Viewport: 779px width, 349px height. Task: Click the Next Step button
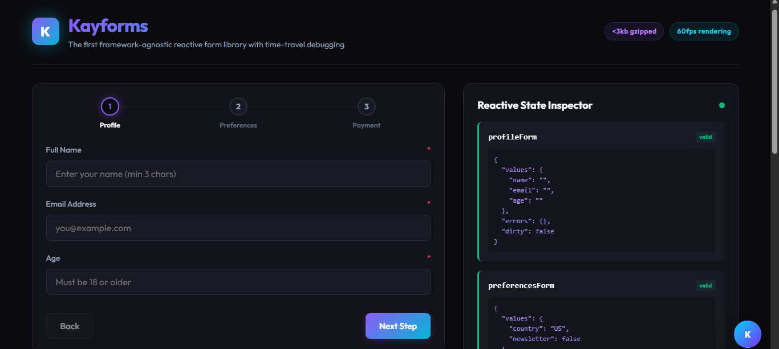point(398,326)
